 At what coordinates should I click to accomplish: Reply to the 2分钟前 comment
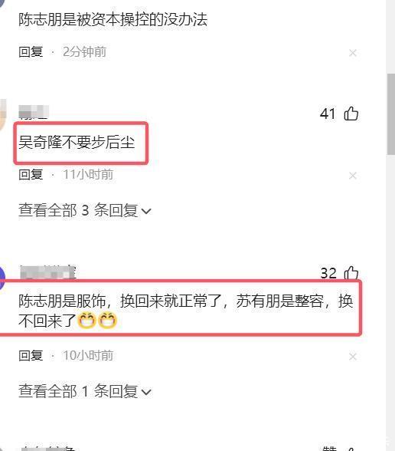point(31,52)
